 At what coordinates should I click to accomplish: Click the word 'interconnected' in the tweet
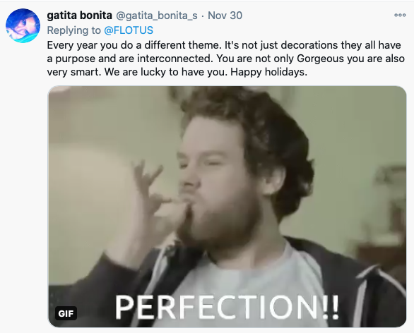point(175,59)
